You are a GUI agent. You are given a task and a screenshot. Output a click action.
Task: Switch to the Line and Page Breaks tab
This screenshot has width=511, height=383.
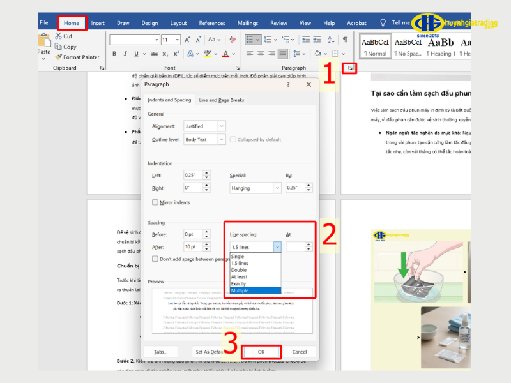point(221,100)
